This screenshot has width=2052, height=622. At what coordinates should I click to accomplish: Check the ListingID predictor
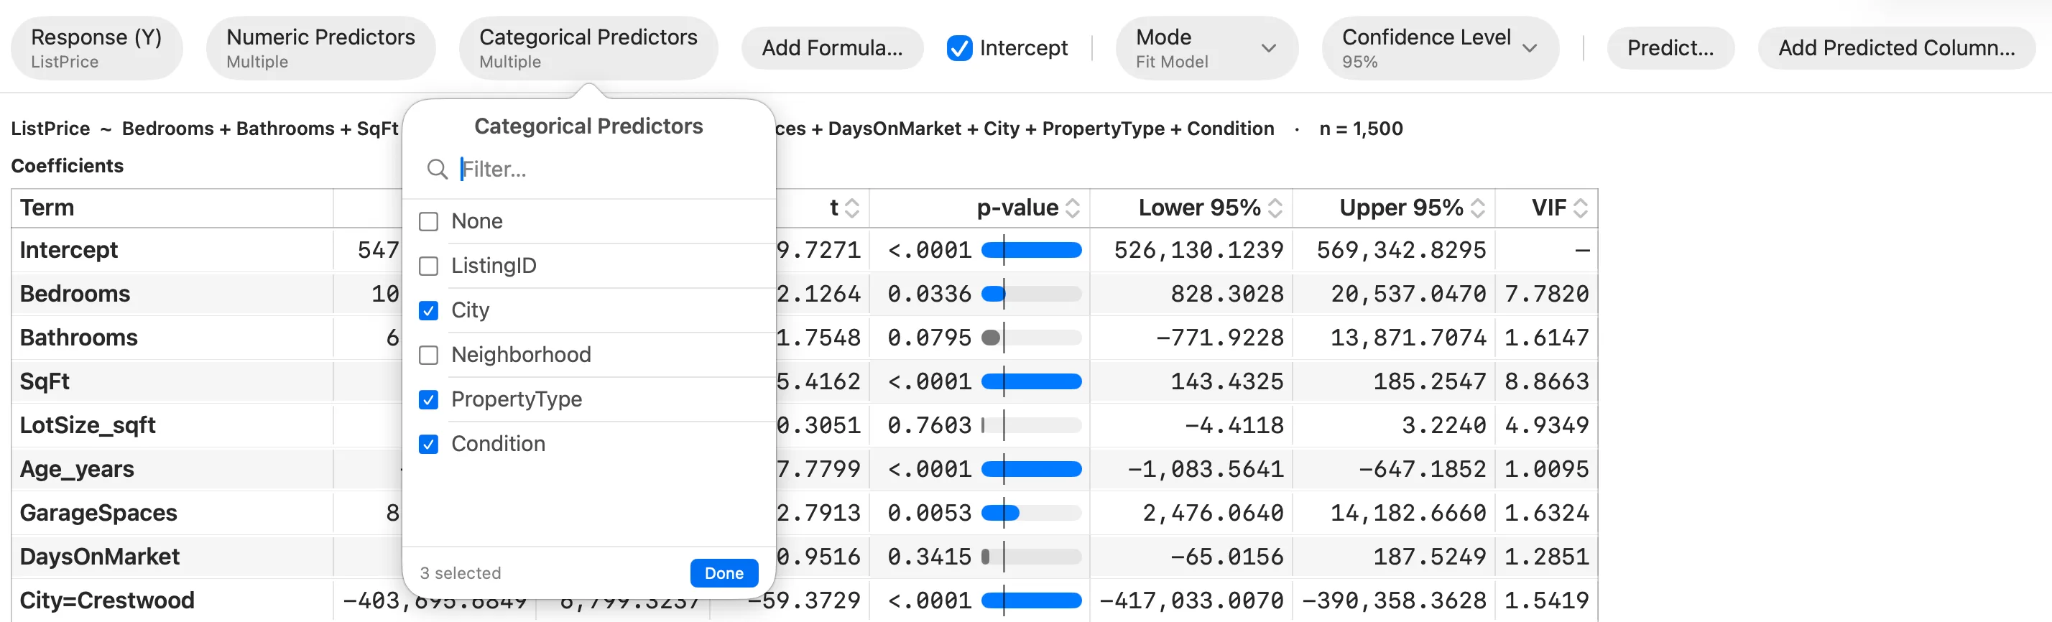tap(428, 266)
